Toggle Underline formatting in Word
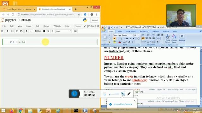Image resolution: width=202 pixels, height=113 pixels. (x=121, y=38)
